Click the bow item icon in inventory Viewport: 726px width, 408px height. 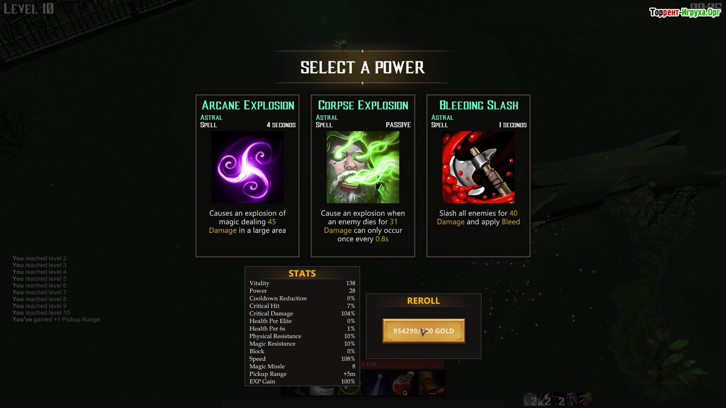(x=558, y=399)
